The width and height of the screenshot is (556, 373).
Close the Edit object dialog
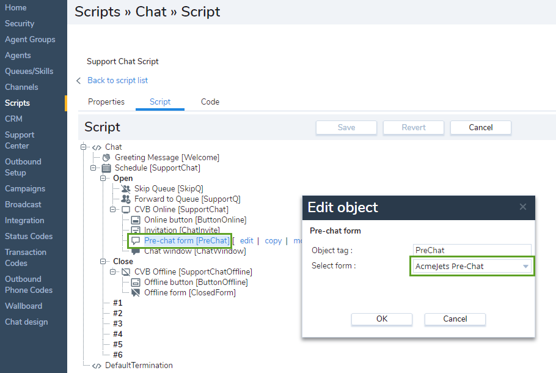(x=522, y=207)
